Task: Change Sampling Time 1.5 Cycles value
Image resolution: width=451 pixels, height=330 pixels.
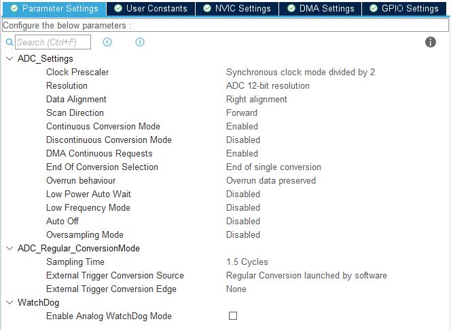Action: pos(247,262)
